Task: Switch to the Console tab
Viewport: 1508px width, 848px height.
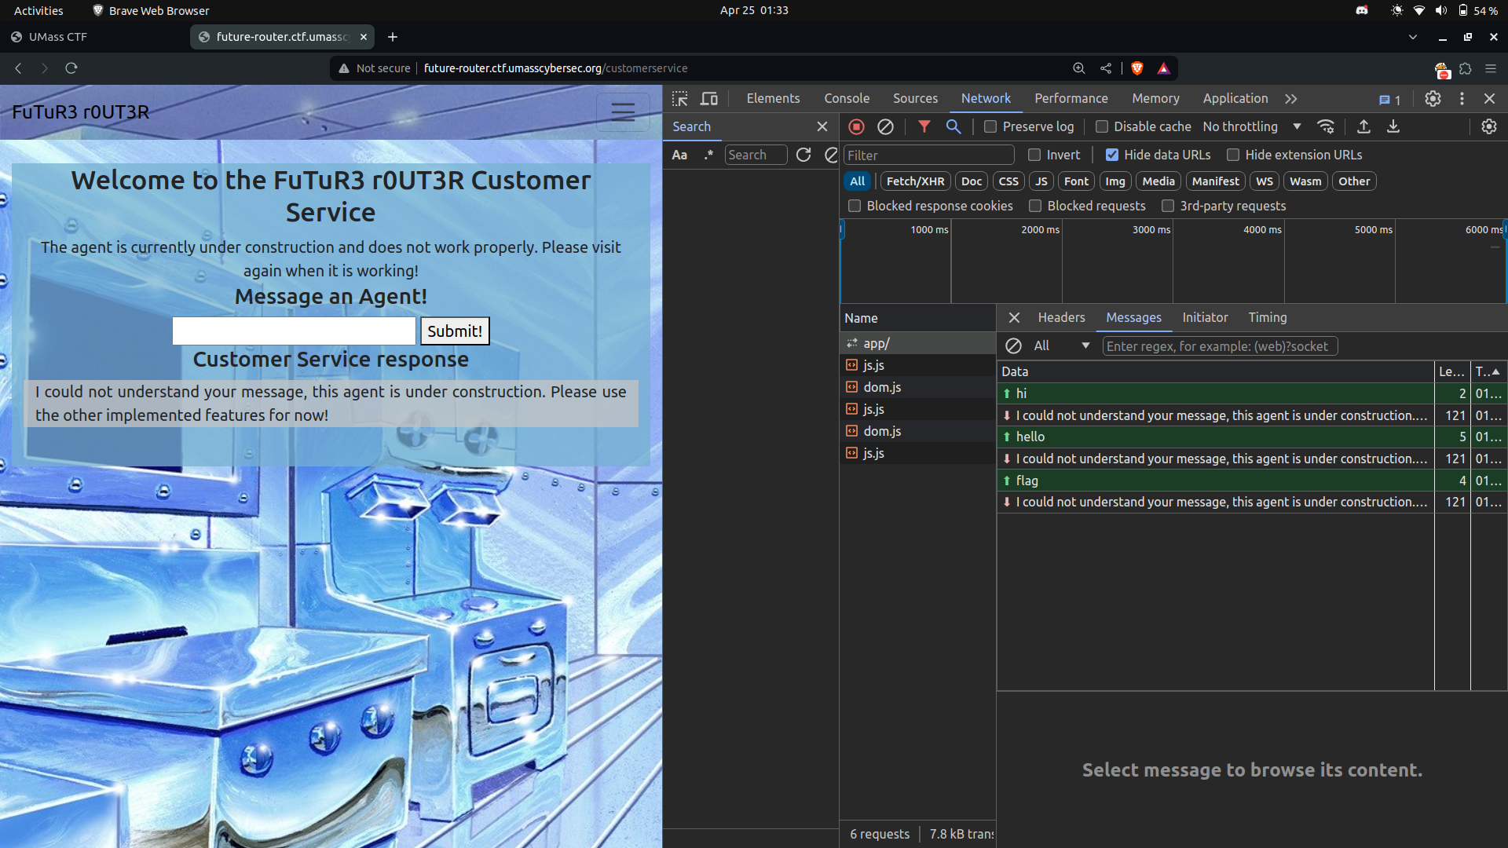Action: [847, 99]
